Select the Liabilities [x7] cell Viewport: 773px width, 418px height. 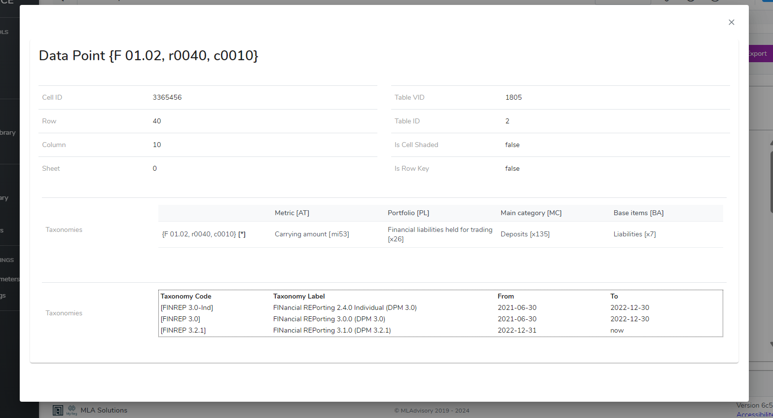(x=634, y=234)
